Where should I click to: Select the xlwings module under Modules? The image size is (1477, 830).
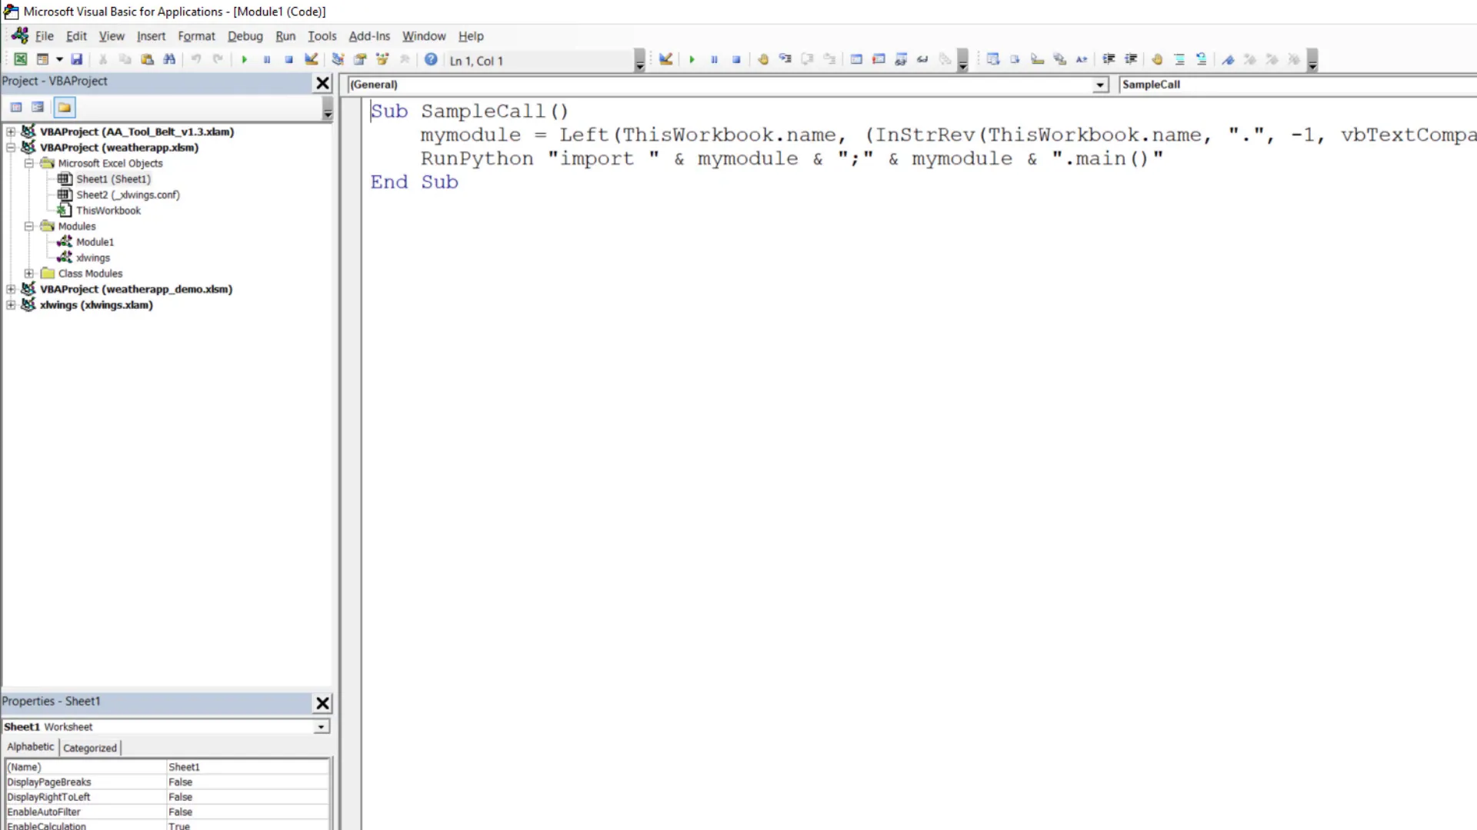tap(92, 257)
